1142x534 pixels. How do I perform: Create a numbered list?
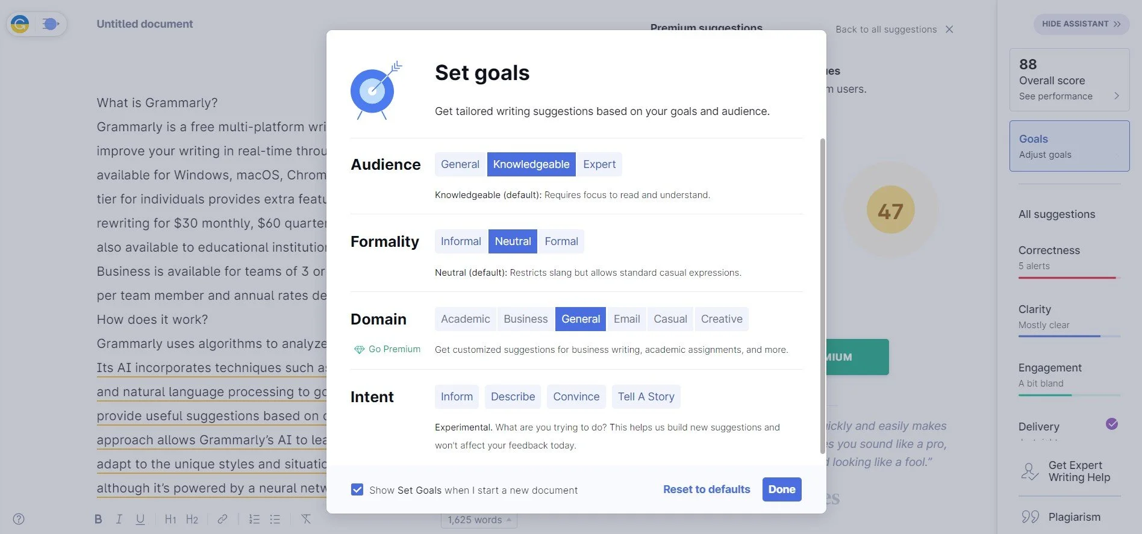254,519
